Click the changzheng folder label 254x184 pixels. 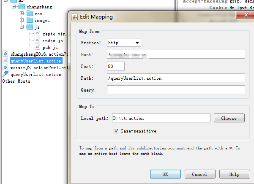click(39, 7)
